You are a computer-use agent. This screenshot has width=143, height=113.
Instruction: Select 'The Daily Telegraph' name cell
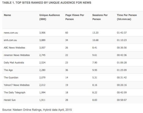(x=15, y=92)
